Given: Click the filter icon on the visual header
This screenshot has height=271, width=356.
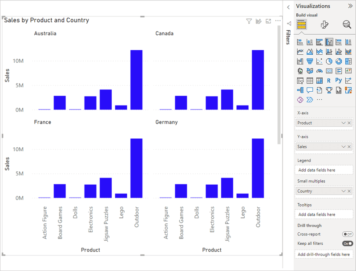Looking at the screenshot, I should (249, 20).
